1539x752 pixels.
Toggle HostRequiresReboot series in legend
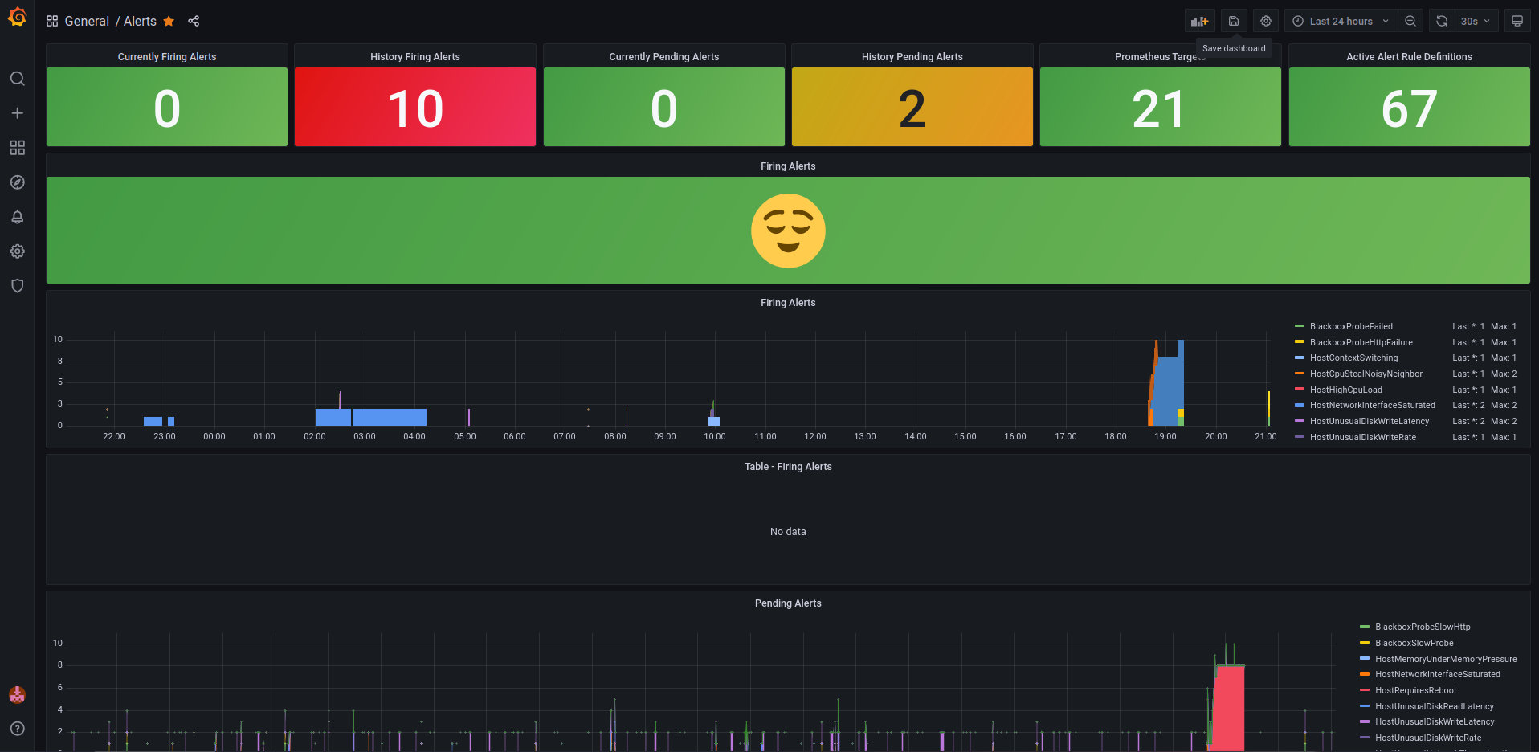pos(1415,691)
